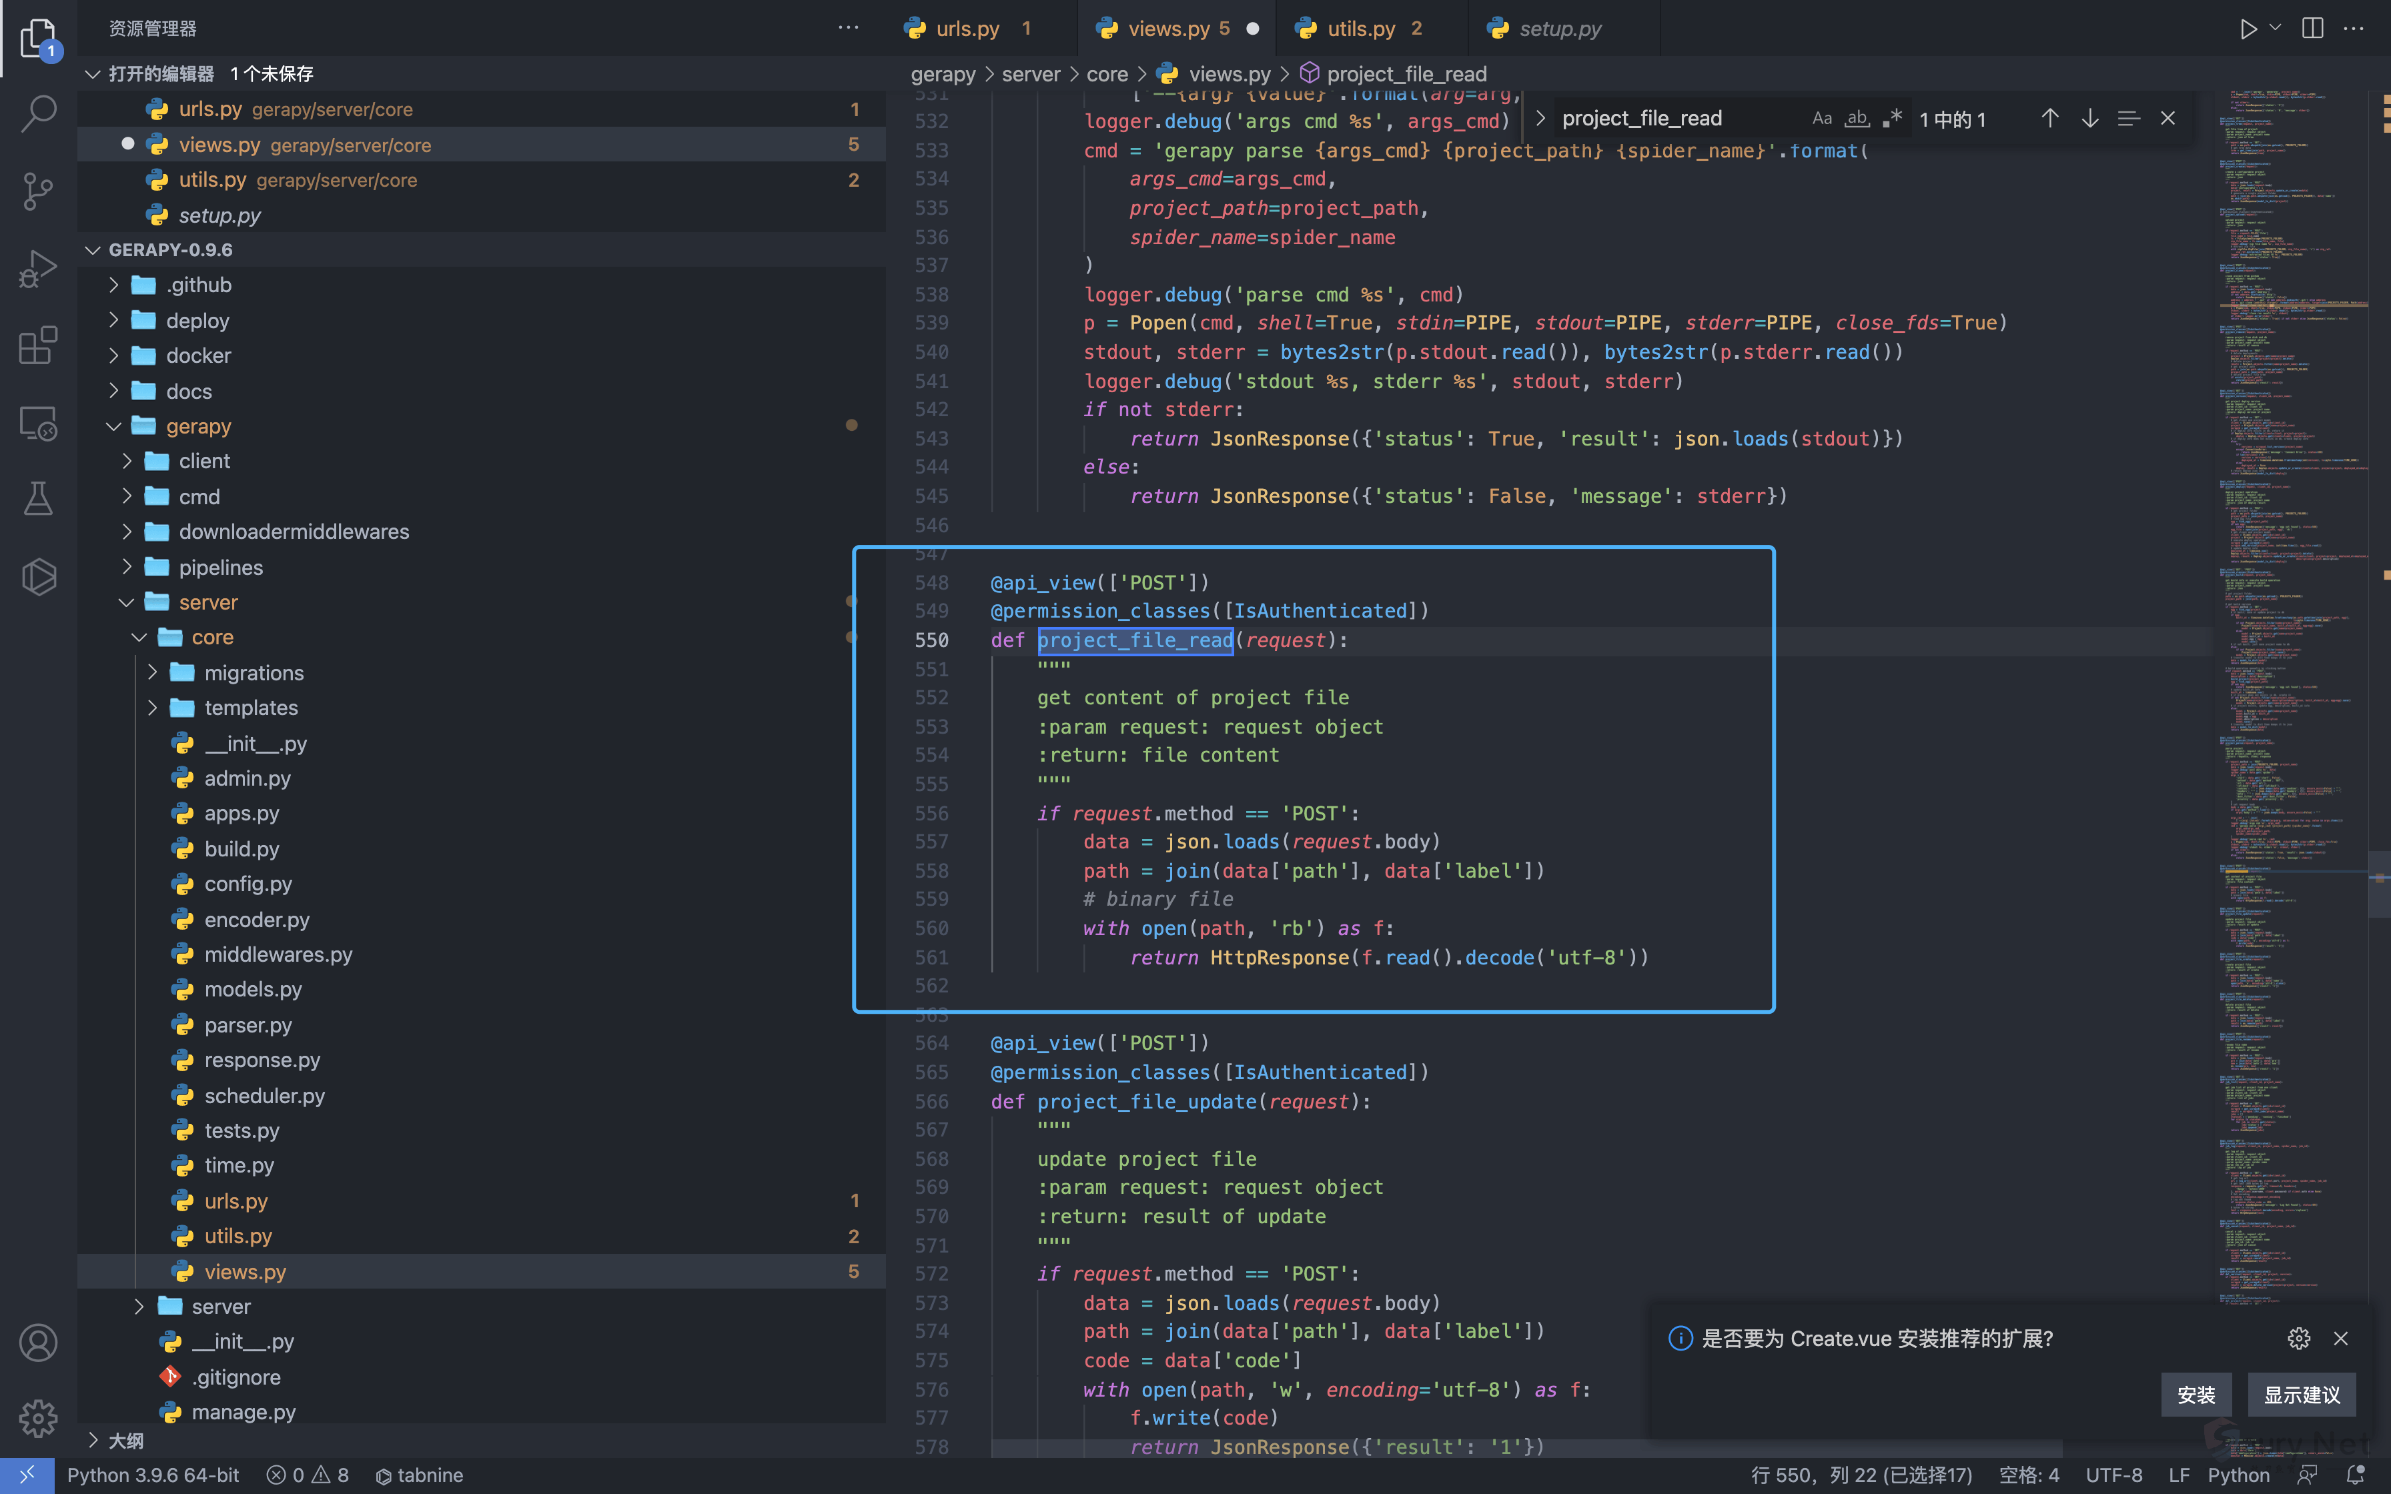The width and height of the screenshot is (2391, 1494).
Task: Toggle regular expression search in find widget
Action: click(x=1892, y=119)
